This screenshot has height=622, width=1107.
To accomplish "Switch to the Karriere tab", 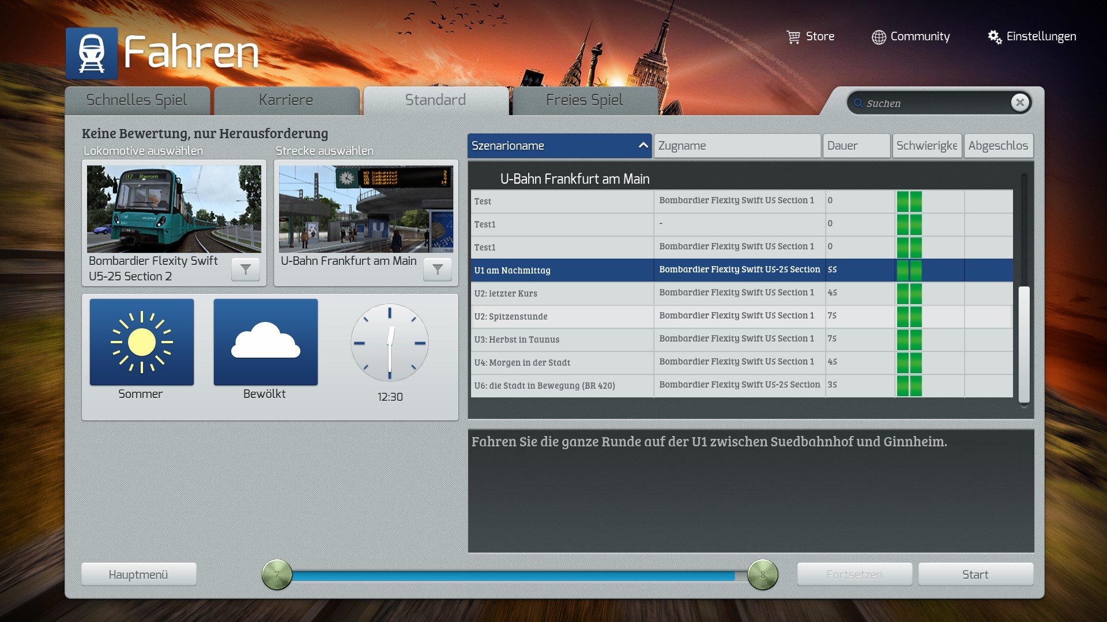I will pyautogui.click(x=286, y=100).
